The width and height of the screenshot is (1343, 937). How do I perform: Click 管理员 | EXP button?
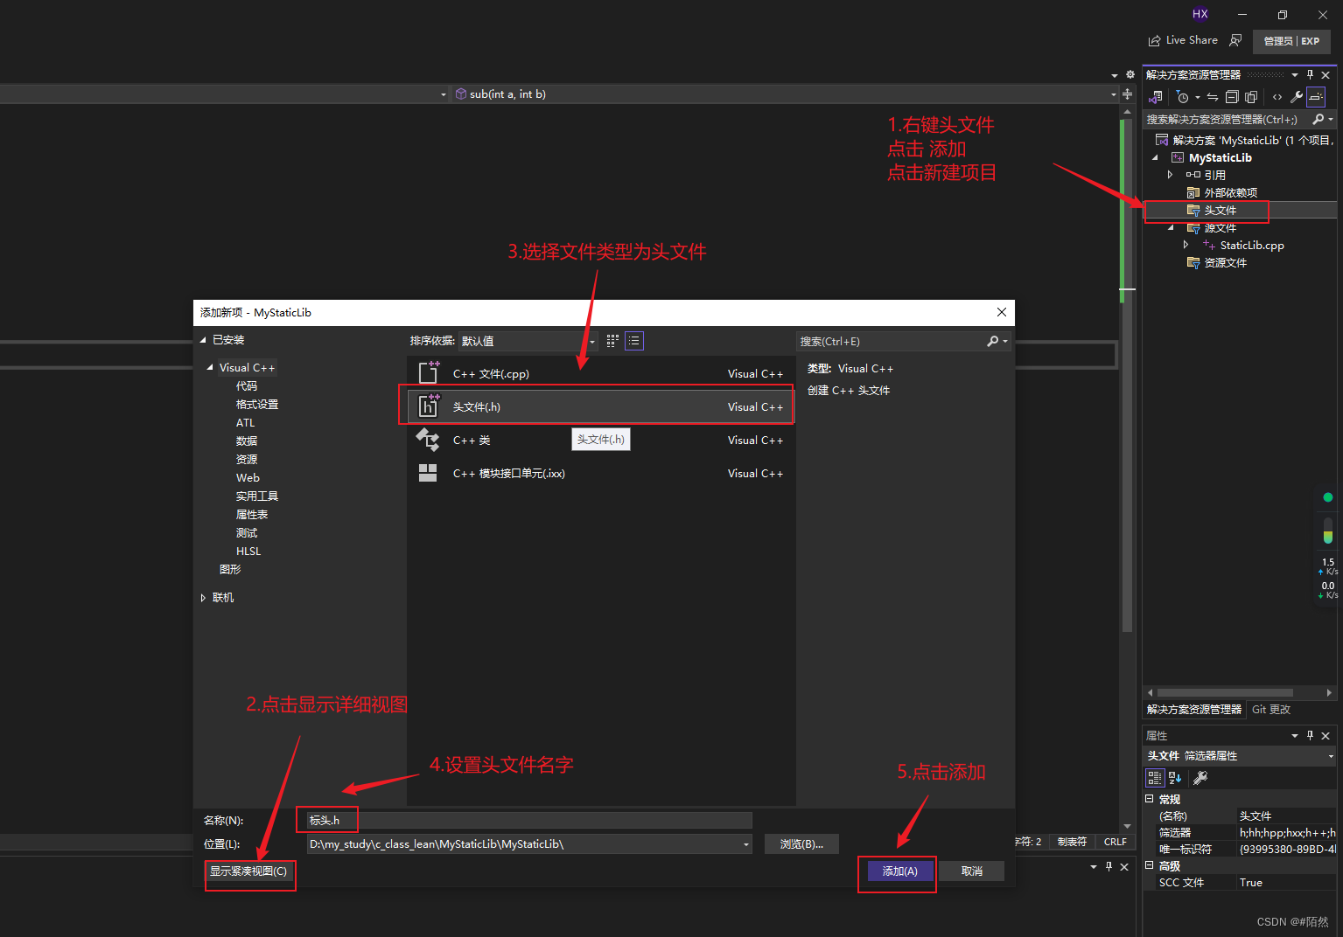[1291, 41]
